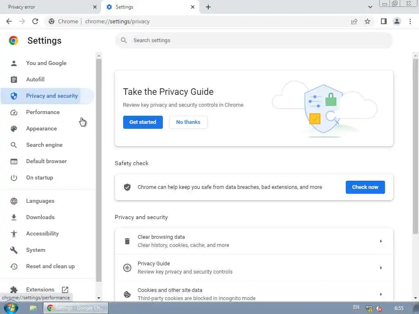Open You and Google section

[47, 63]
